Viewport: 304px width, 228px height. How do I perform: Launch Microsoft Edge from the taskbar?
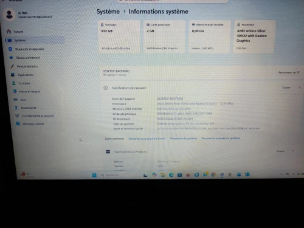(171, 174)
